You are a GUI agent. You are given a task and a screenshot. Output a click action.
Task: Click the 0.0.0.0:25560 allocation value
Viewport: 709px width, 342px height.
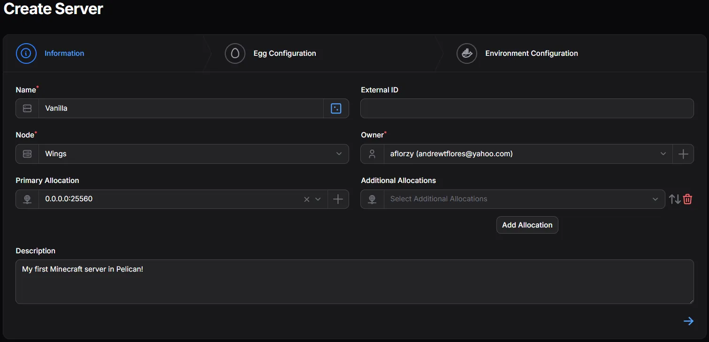[69, 199]
